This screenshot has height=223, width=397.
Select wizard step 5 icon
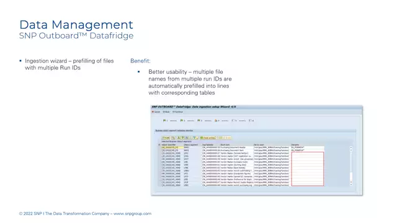pos(233,121)
